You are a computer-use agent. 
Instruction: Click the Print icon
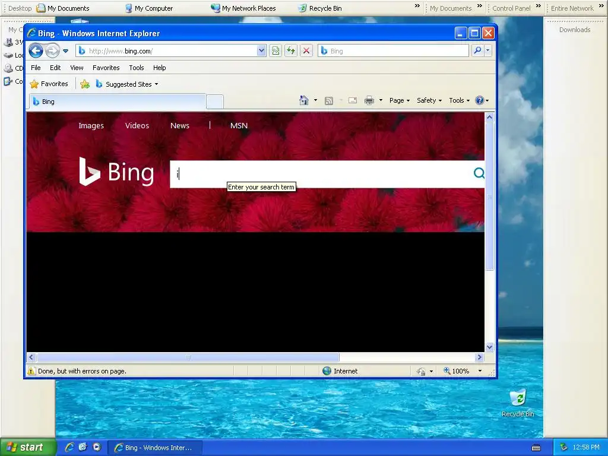369,101
